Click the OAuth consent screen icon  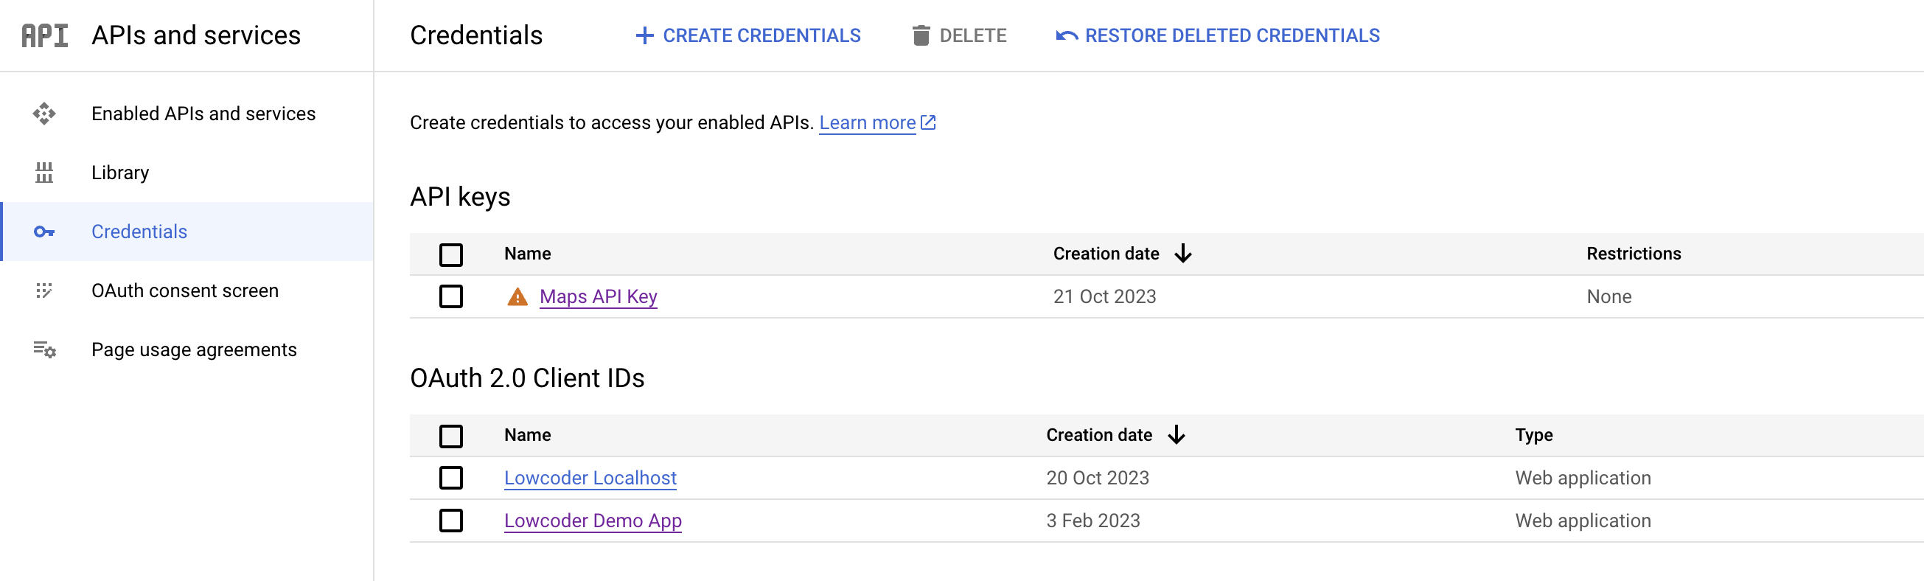[x=44, y=290]
